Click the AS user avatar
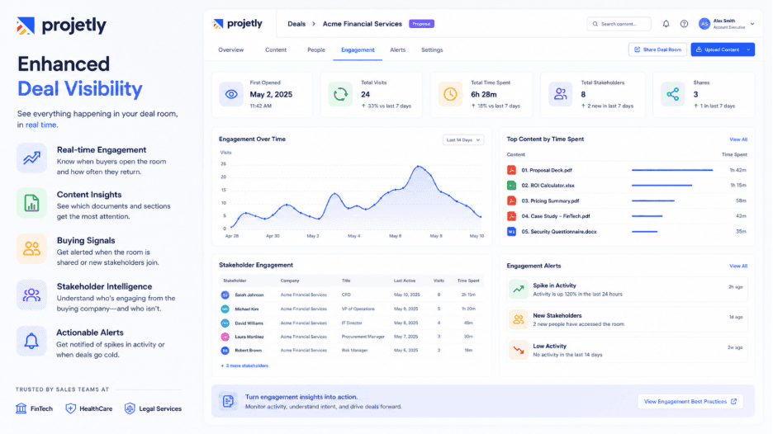 coord(704,24)
